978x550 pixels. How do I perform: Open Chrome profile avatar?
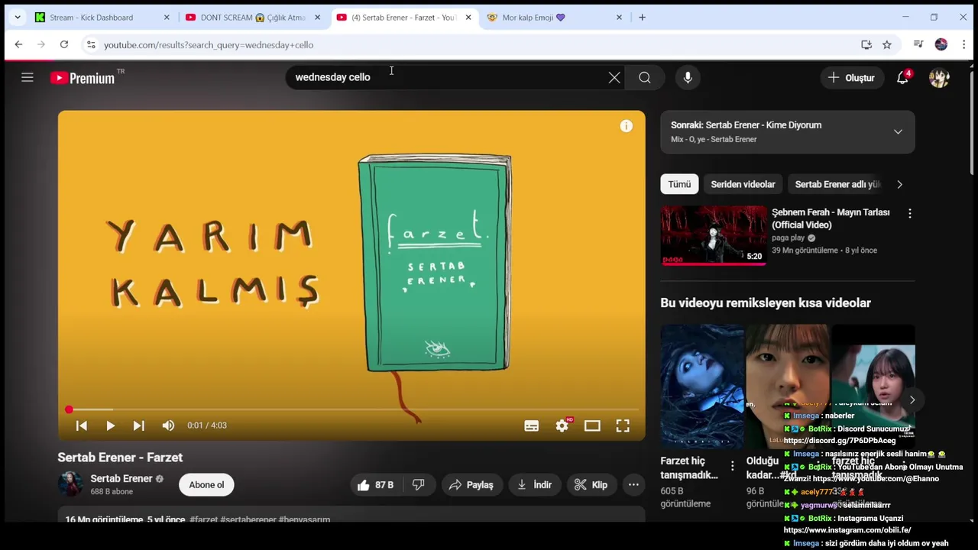[x=941, y=45]
